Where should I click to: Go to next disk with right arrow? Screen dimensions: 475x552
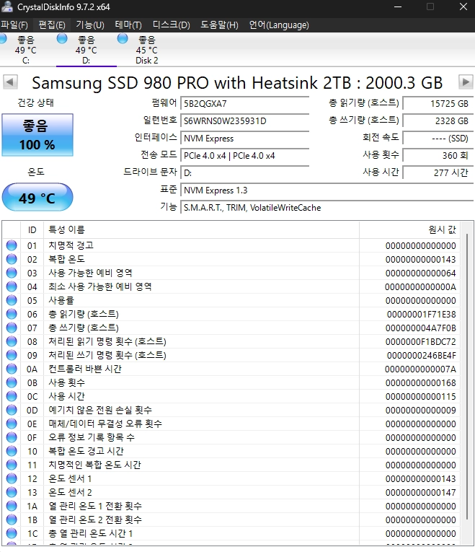tap(466, 82)
